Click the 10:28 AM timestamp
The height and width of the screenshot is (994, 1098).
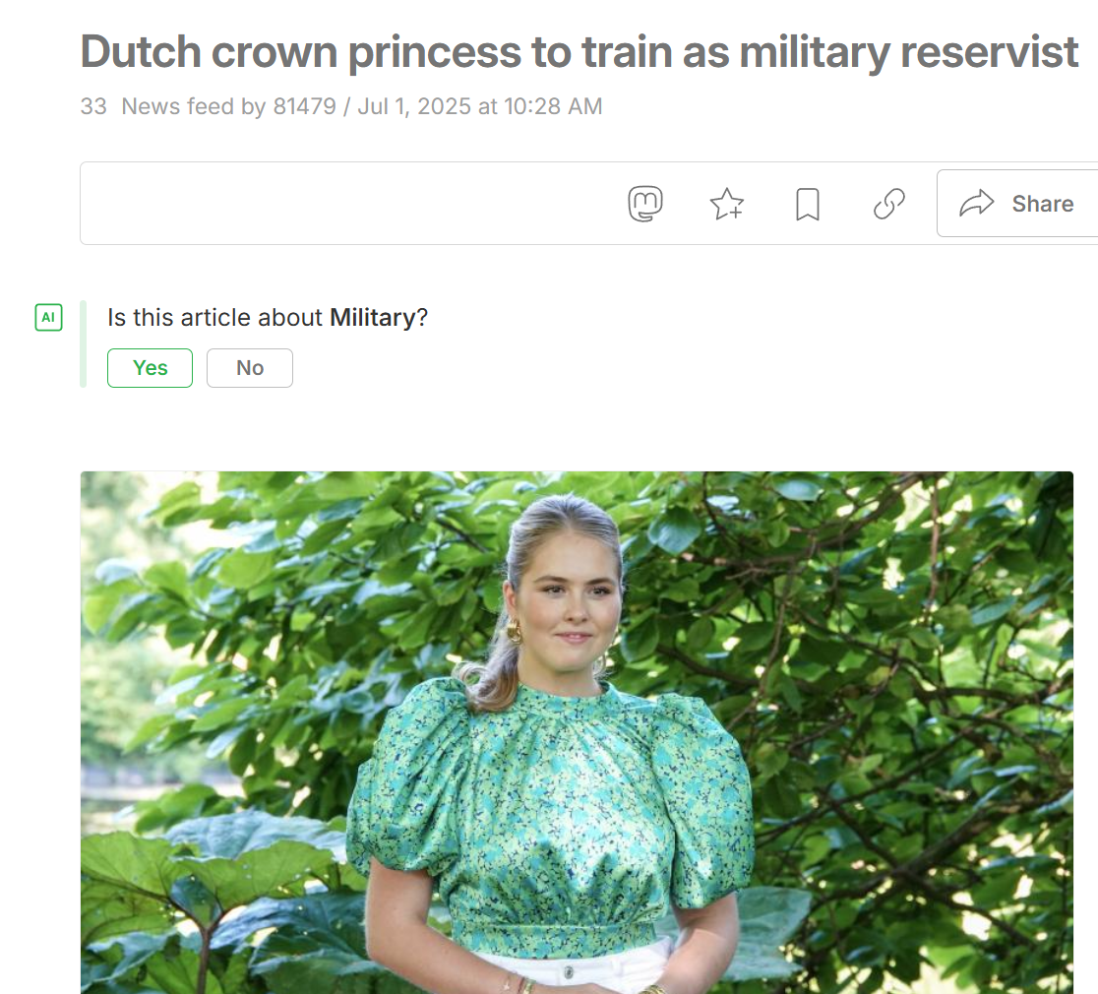pos(553,106)
